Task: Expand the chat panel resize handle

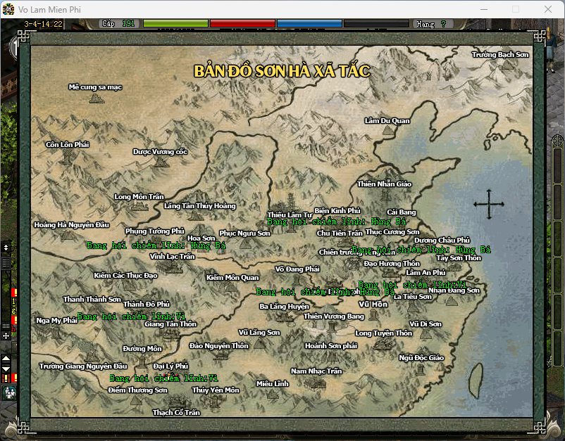Action: tap(6, 248)
